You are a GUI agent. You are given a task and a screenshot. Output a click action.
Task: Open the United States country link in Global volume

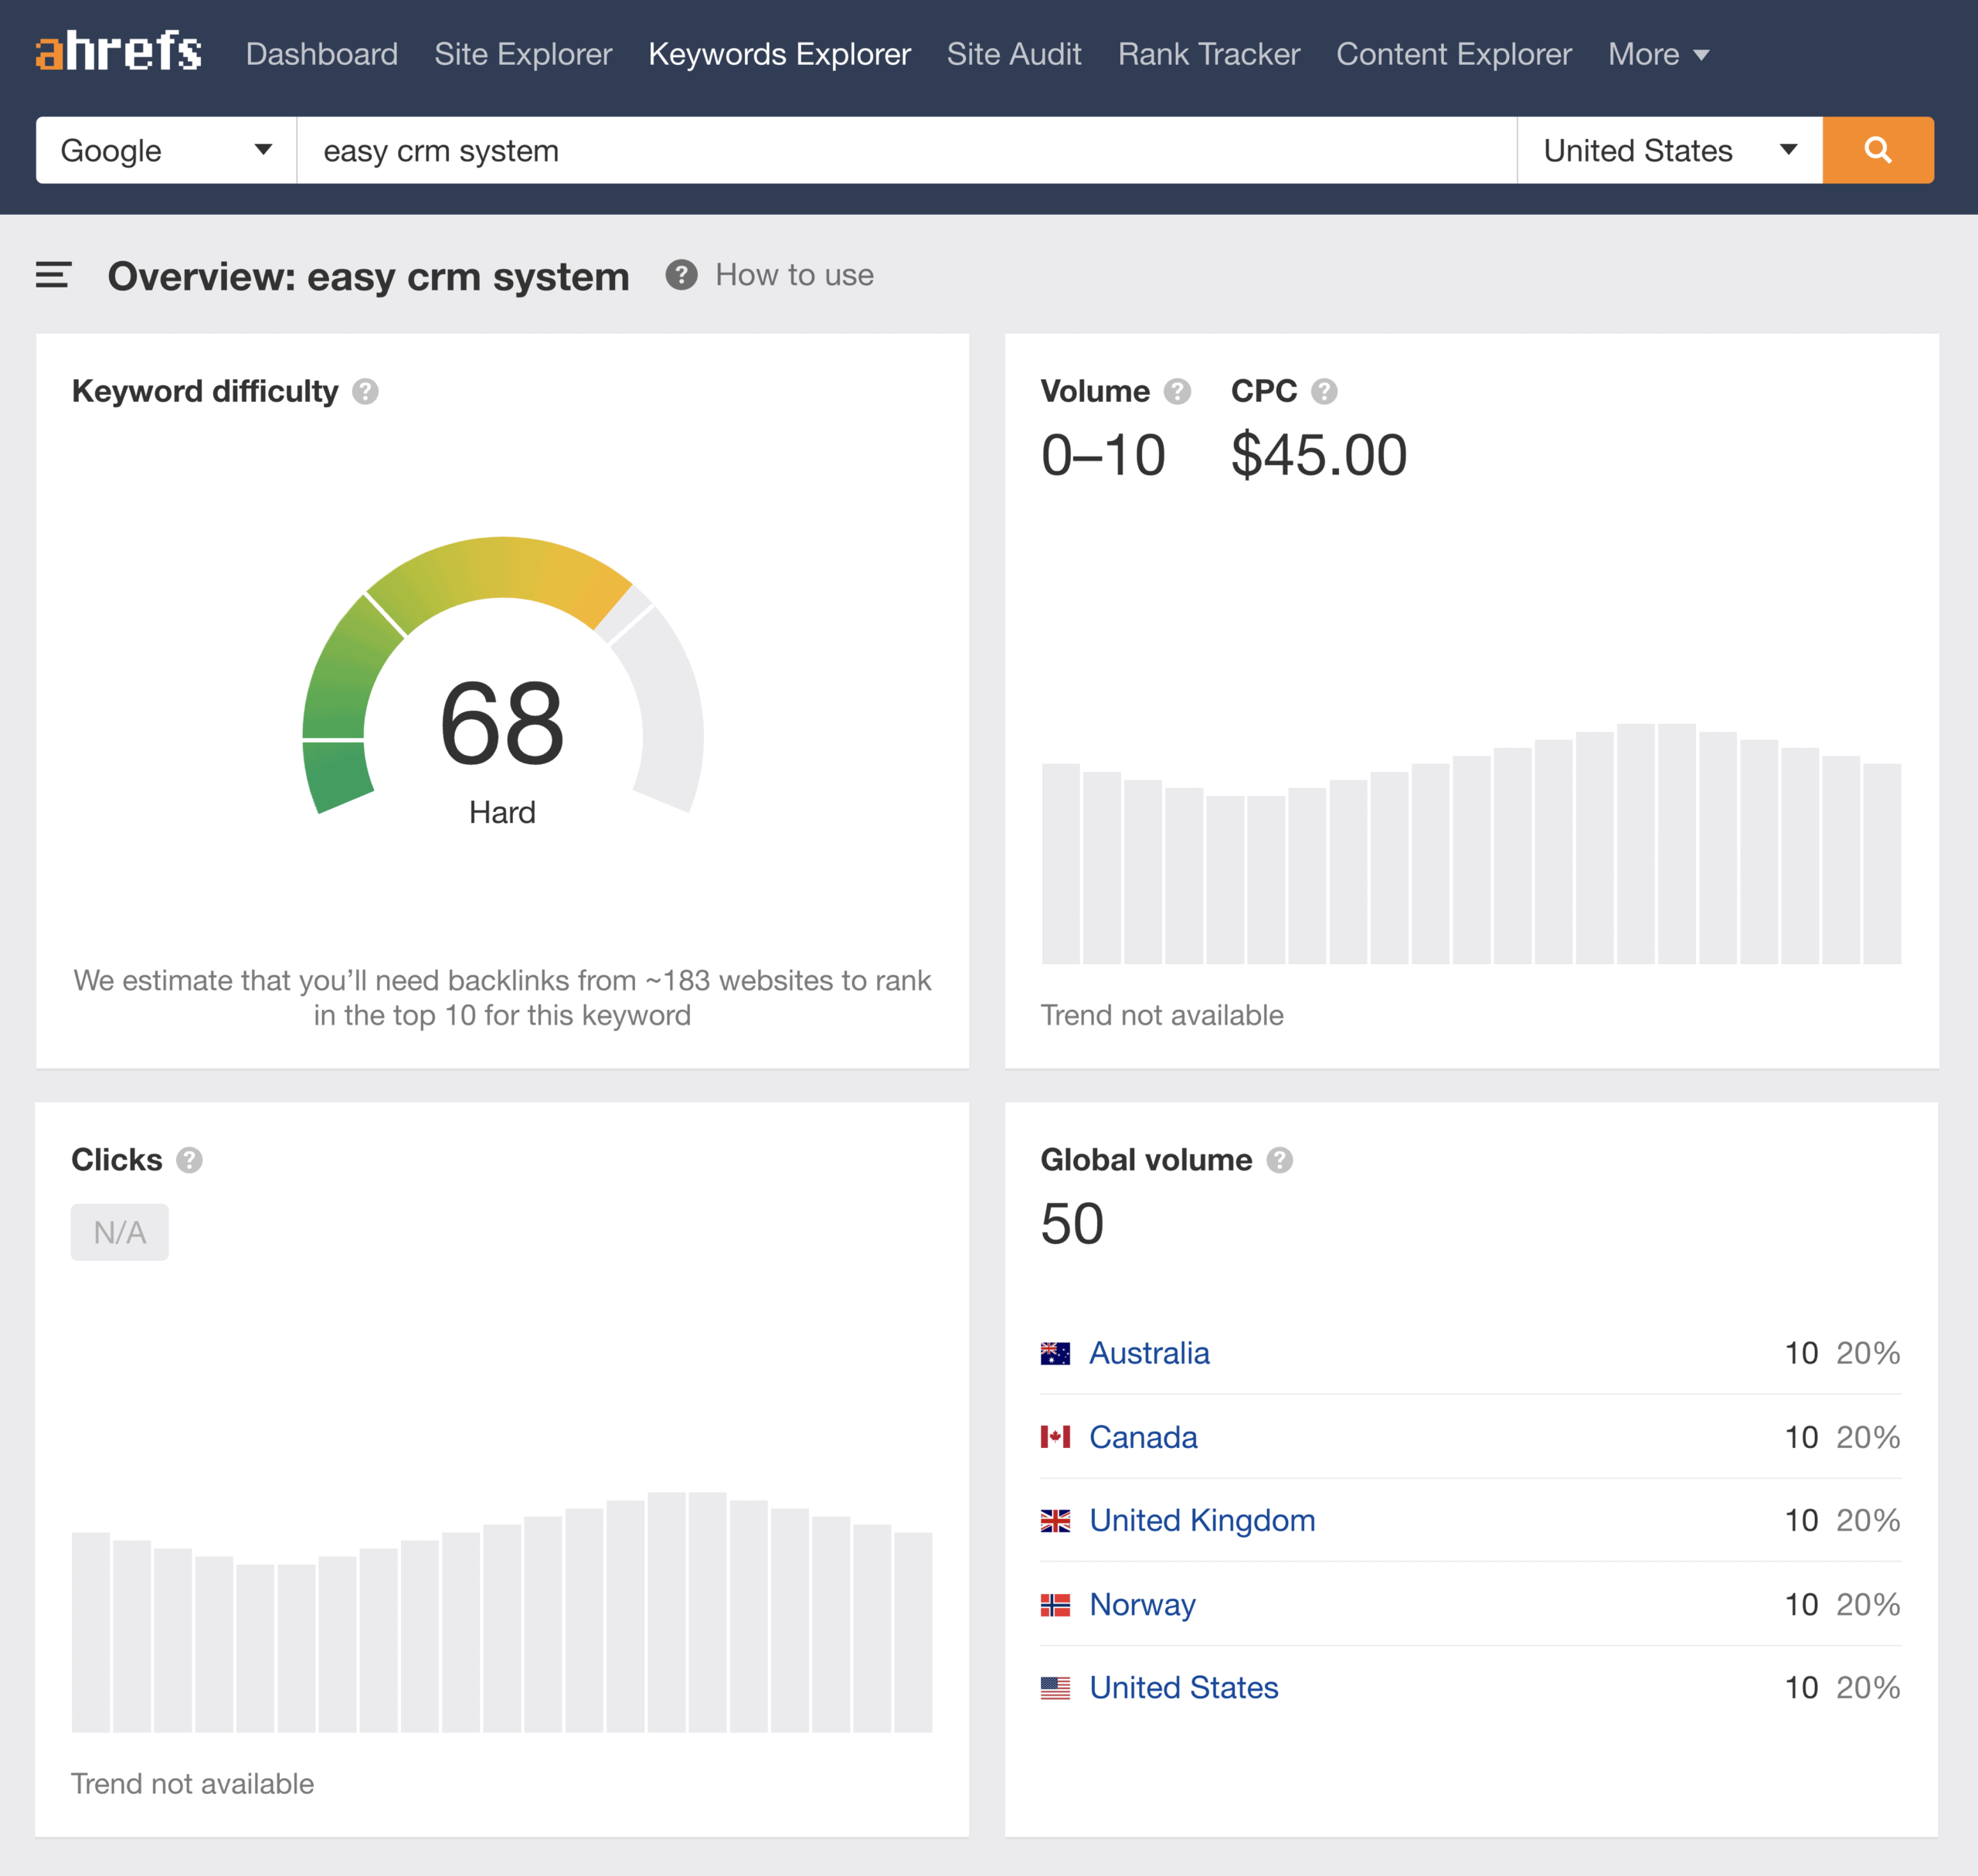[1184, 1688]
